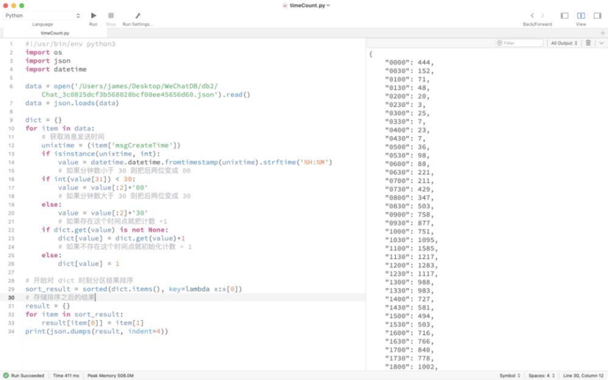The height and width of the screenshot is (380, 608).
Task: Click the Back/Forward label
Action: tap(537, 24)
